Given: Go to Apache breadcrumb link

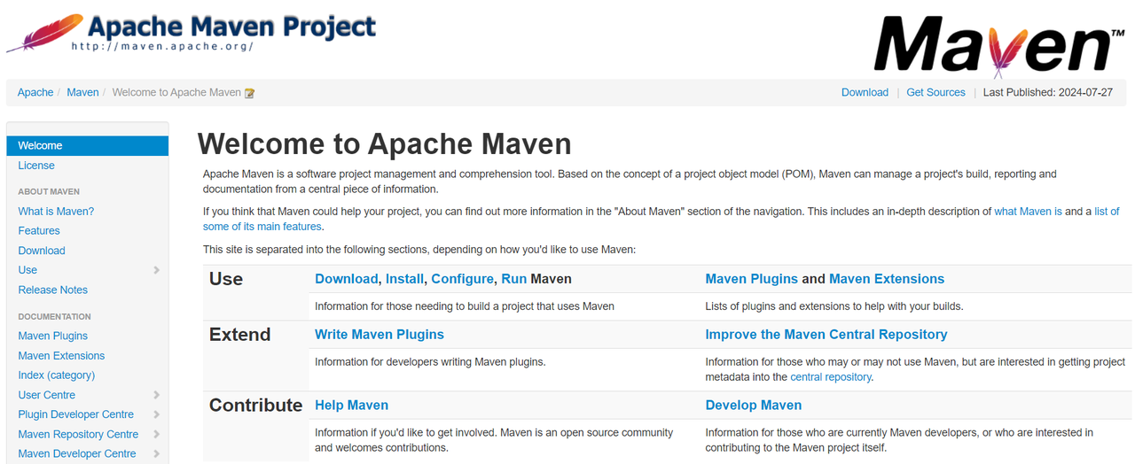Looking at the screenshot, I should click(x=35, y=92).
